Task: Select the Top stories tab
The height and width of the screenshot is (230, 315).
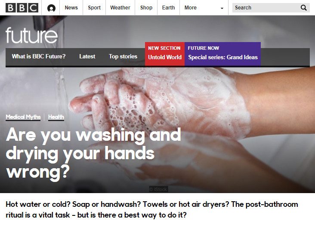Action: click(123, 57)
